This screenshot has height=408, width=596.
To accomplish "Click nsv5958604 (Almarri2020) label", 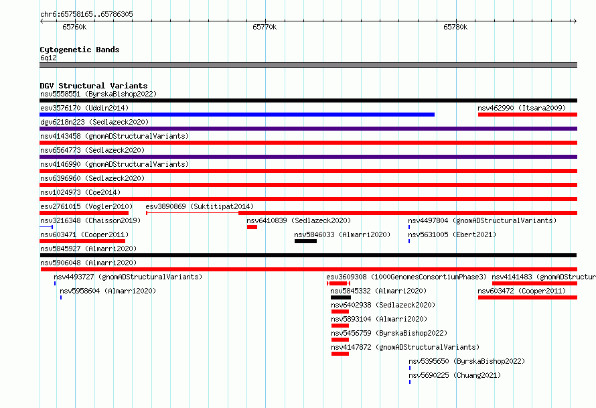I will 108,291.
